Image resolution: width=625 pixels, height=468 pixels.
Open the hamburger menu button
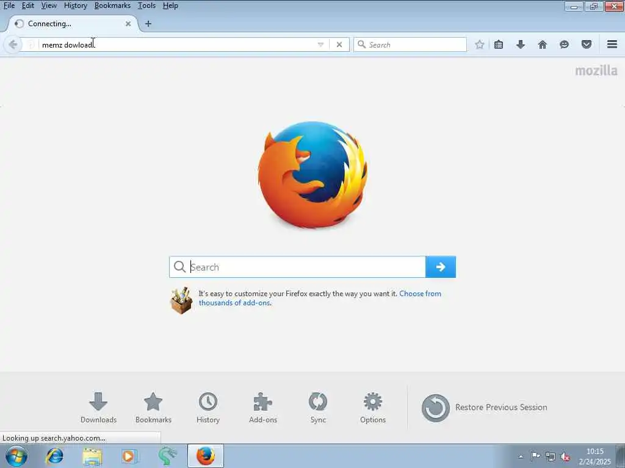(x=612, y=44)
